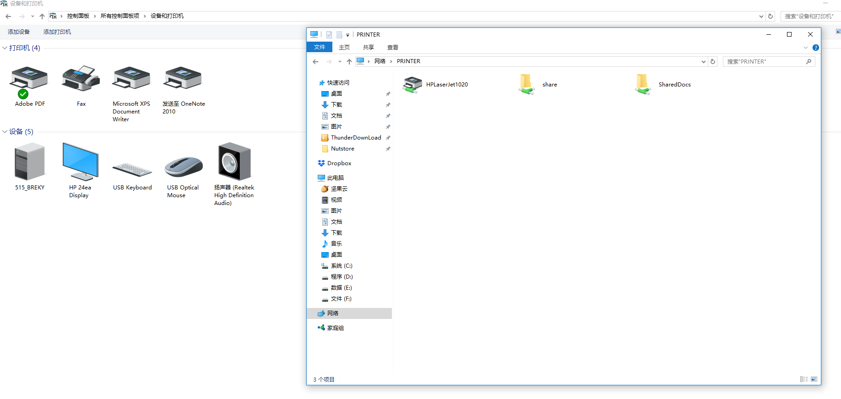Click the search magnifier icon in PRINTER window
This screenshot has width=841, height=399.
point(809,62)
